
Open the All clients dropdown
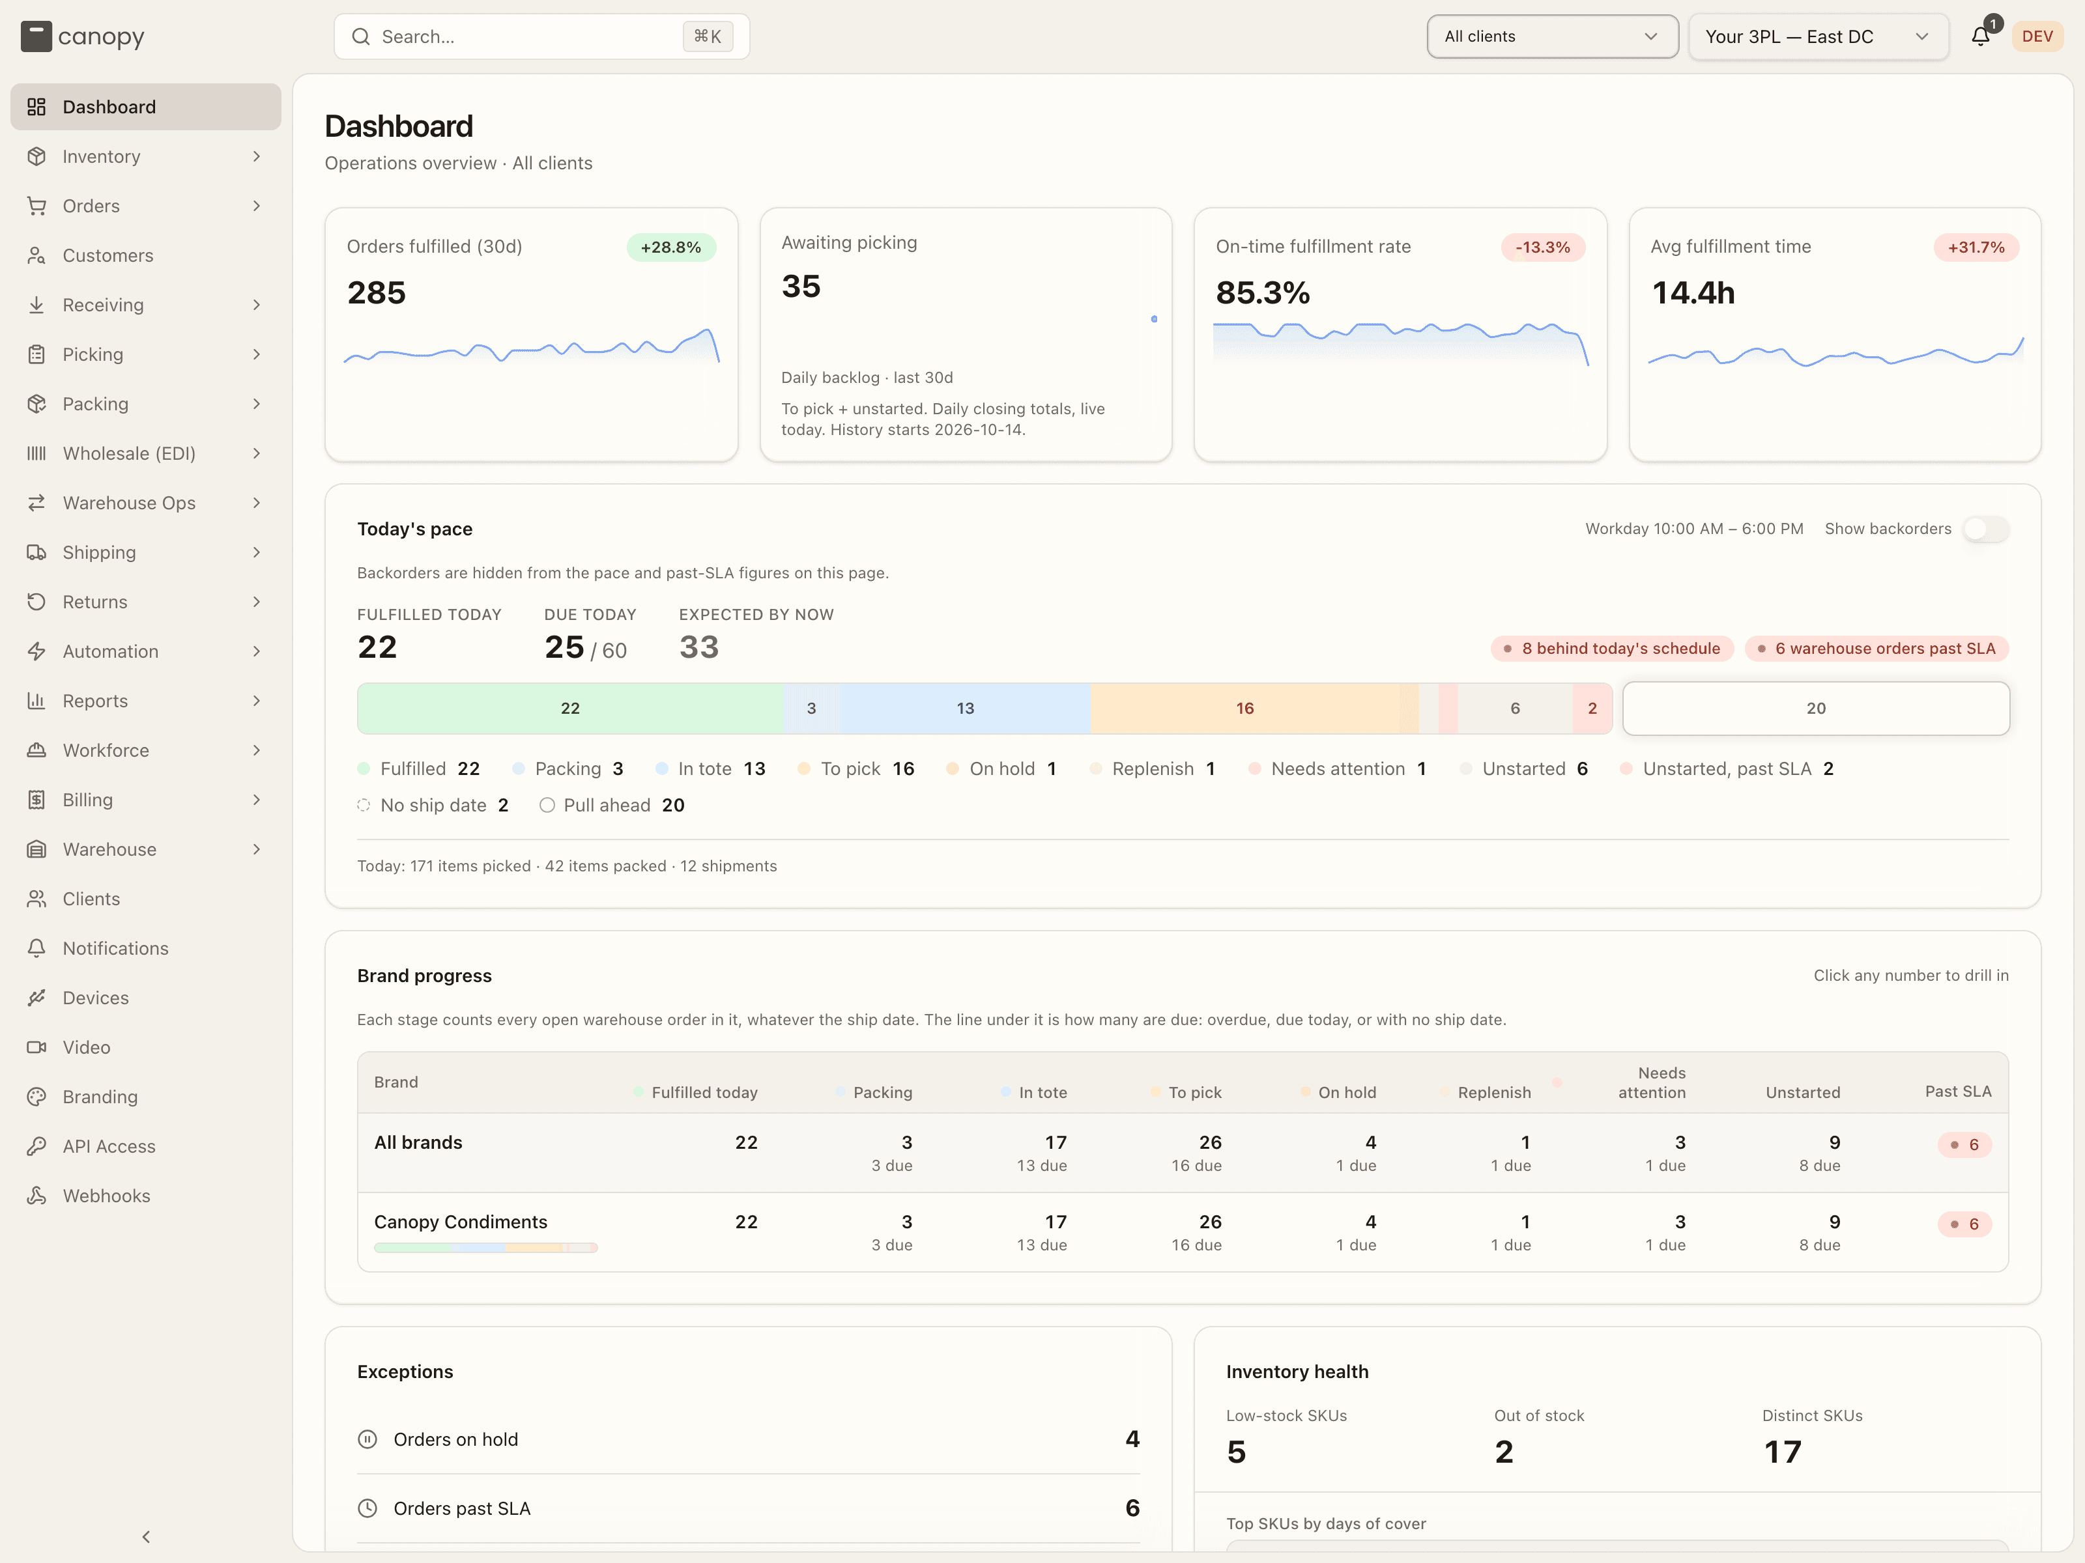[1551, 36]
